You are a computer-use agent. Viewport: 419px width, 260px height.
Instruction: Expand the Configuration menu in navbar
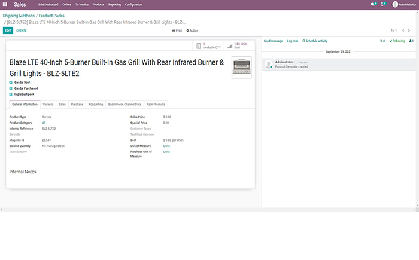tap(133, 4)
